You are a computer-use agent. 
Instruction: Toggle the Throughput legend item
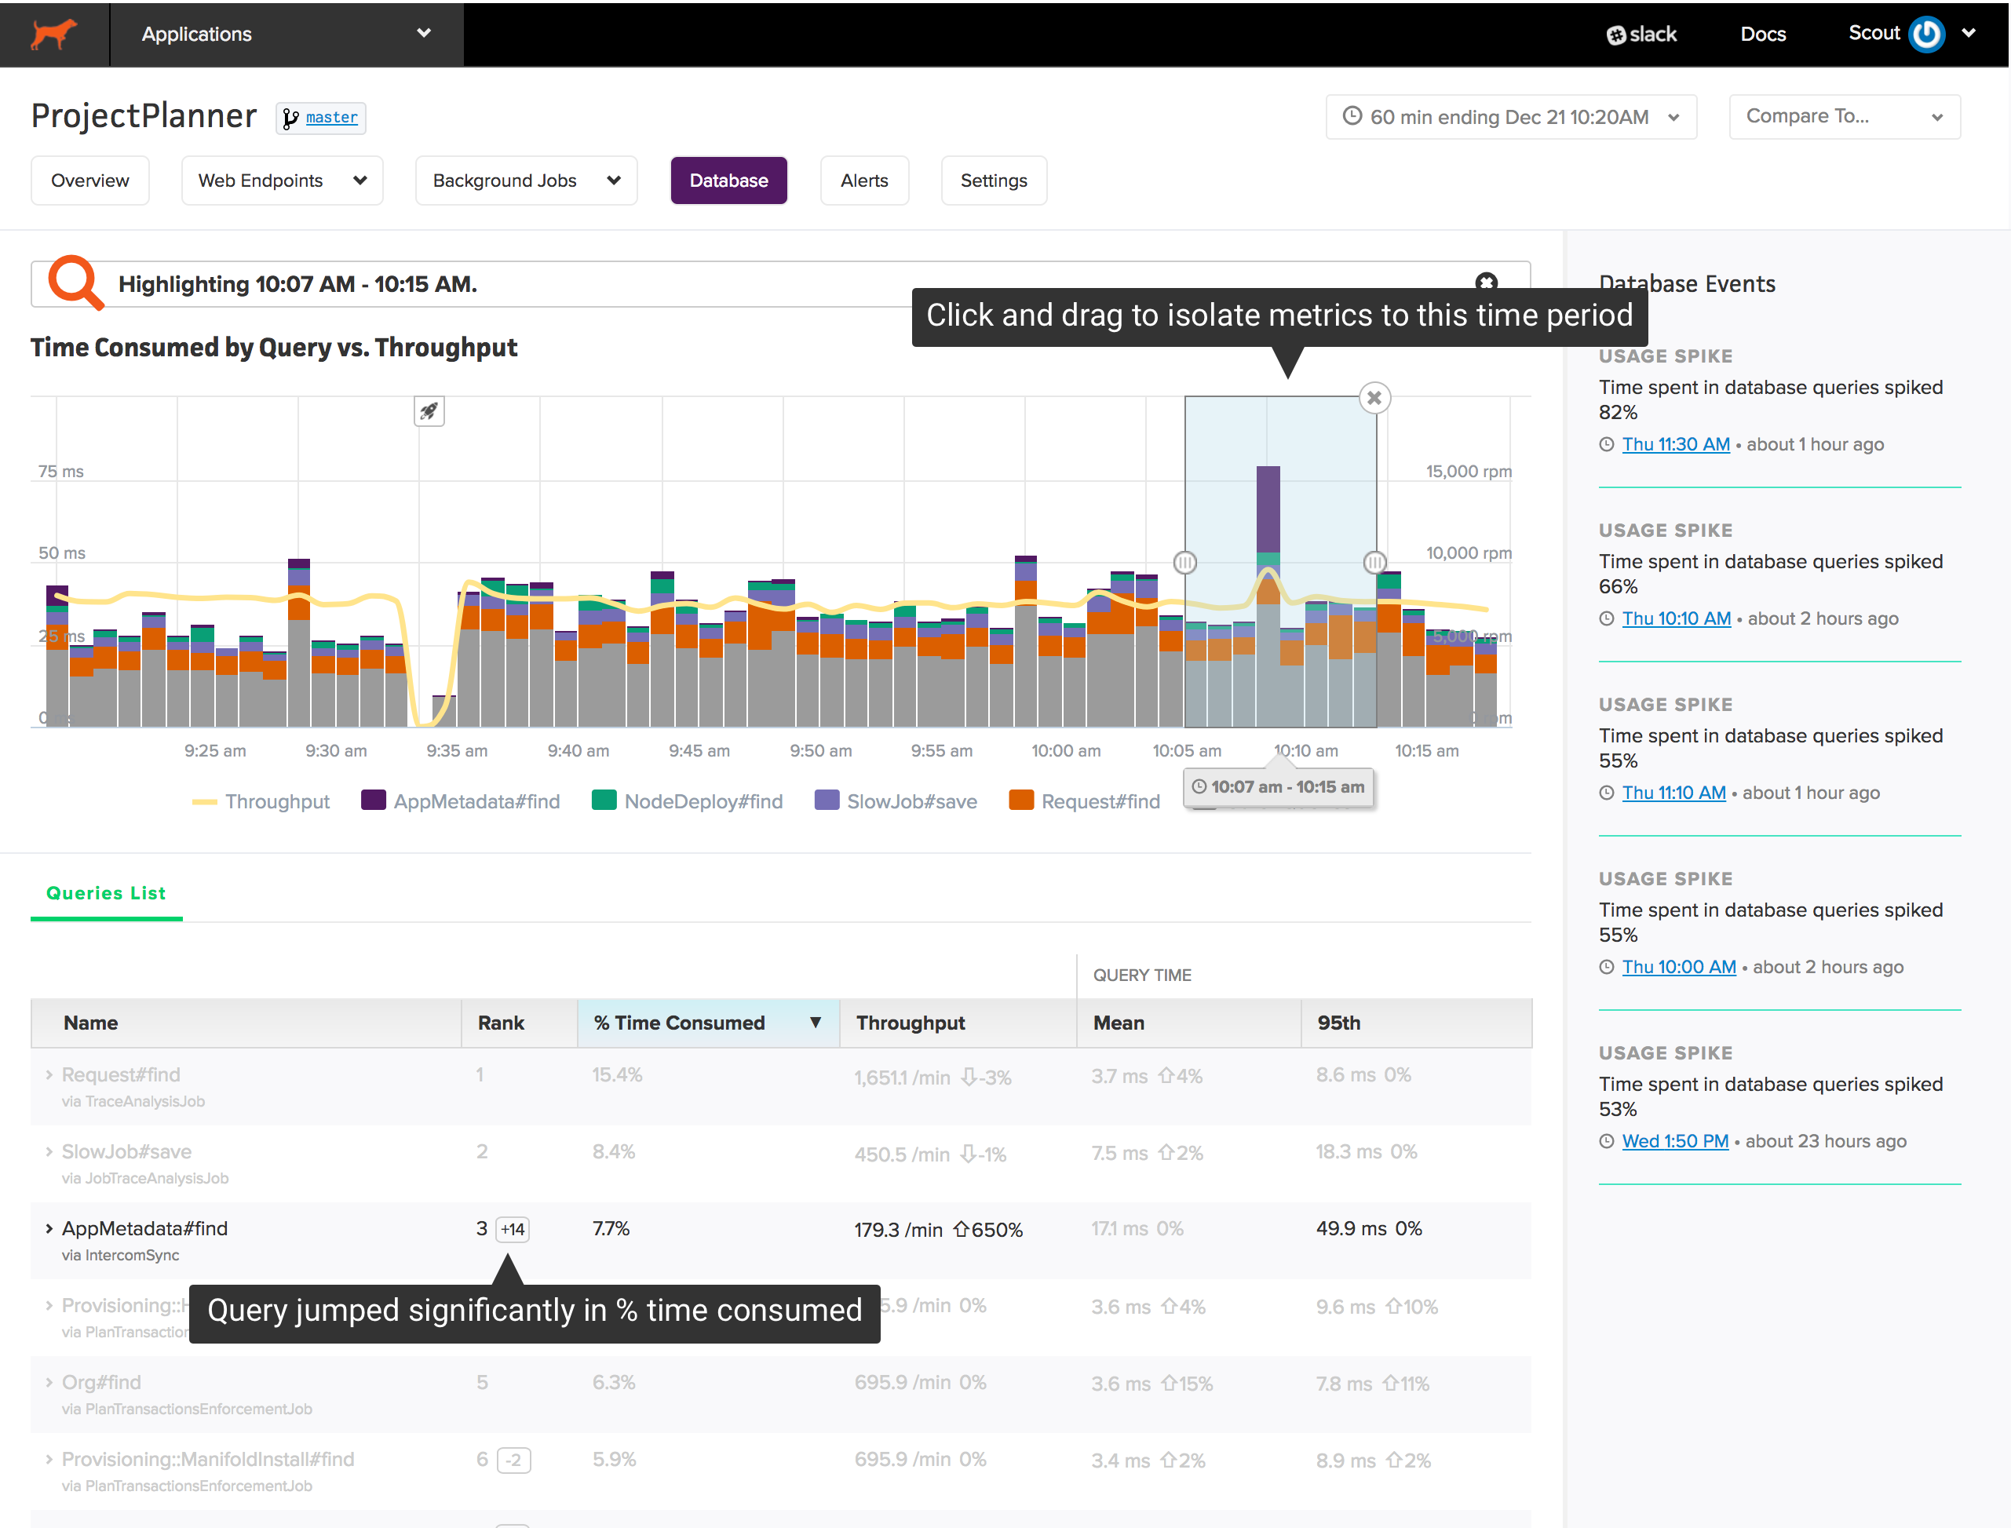click(x=261, y=801)
